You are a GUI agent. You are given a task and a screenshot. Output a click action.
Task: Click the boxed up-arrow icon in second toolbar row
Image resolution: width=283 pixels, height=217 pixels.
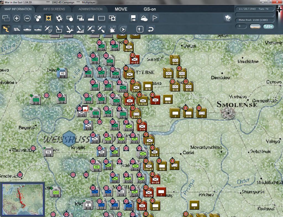point(140,29)
